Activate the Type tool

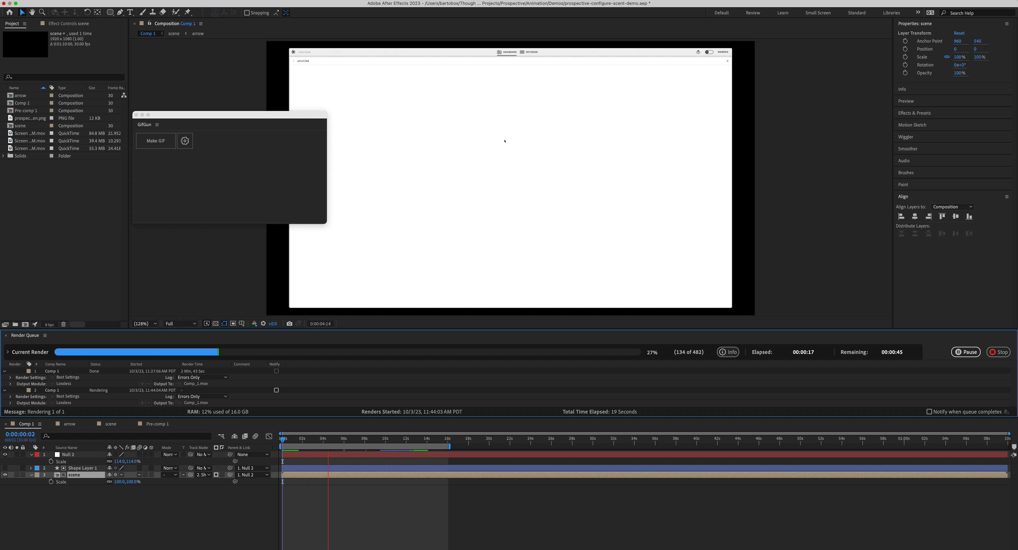(x=130, y=13)
